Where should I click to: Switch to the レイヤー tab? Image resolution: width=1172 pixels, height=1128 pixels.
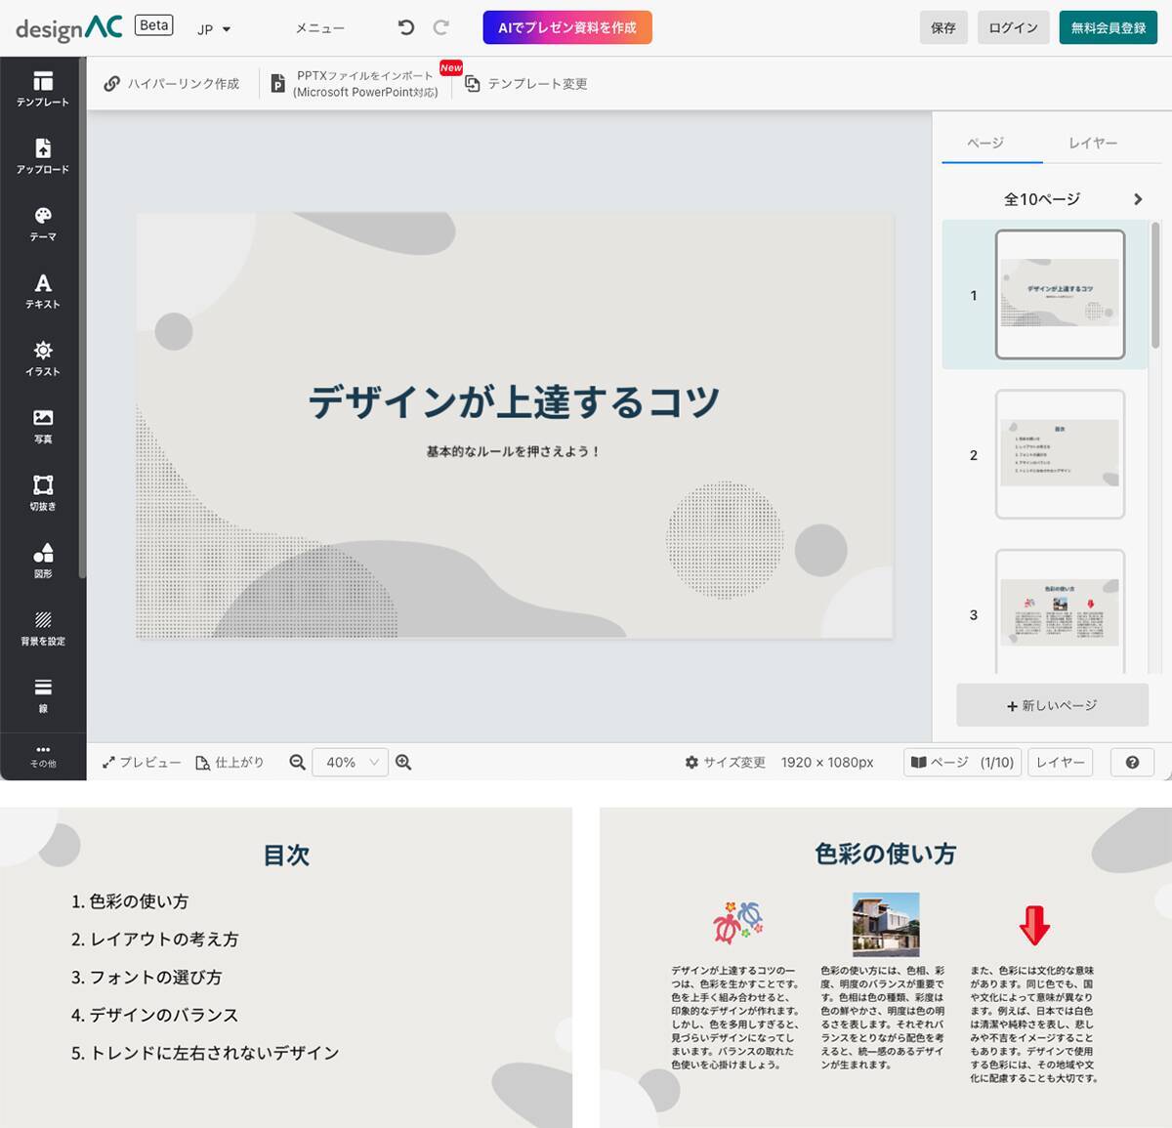(1092, 143)
